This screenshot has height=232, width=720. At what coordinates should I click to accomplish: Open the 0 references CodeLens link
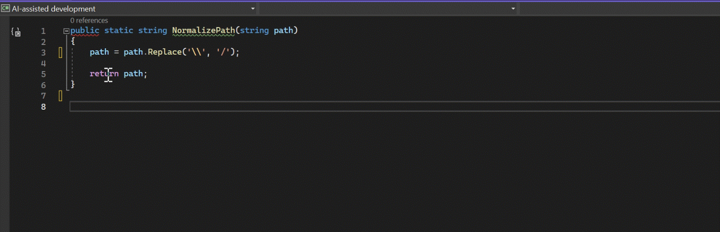89,20
